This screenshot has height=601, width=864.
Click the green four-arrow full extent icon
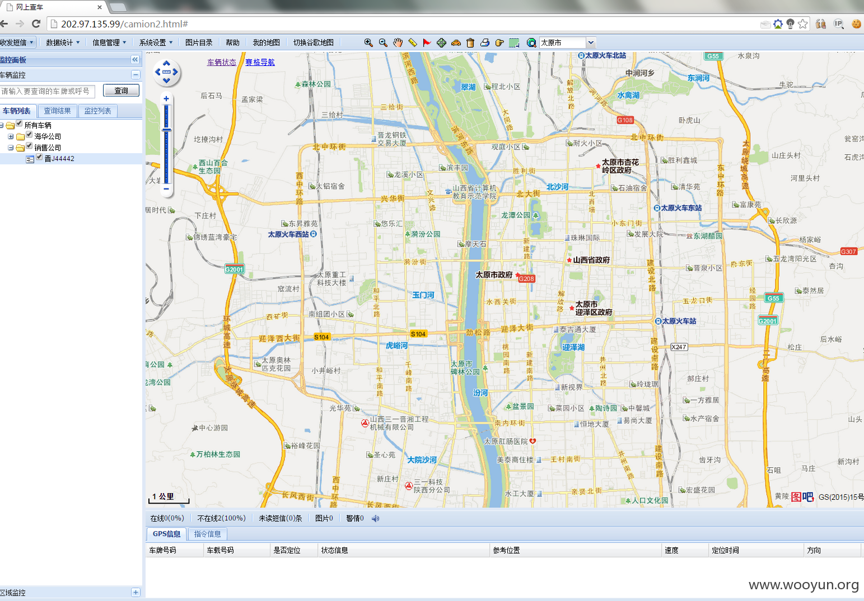pos(441,42)
